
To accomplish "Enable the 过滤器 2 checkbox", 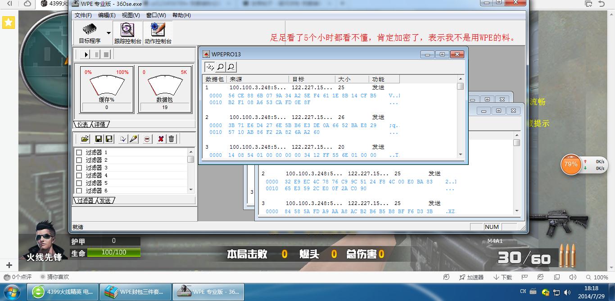I will pyautogui.click(x=79, y=160).
